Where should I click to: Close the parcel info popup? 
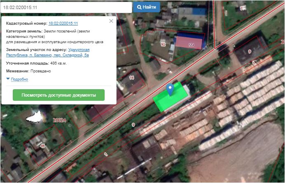(x=110, y=21)
